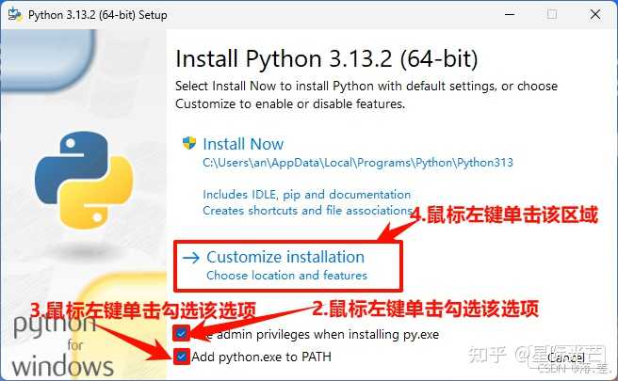Toggle admin privileges for py.exe checkbox
This screenshot has width=618, height=381.
181,334
